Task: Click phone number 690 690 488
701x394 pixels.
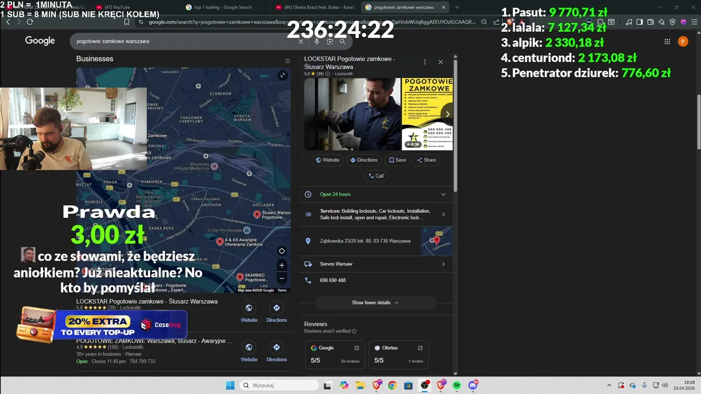Action: click(332, 280)
